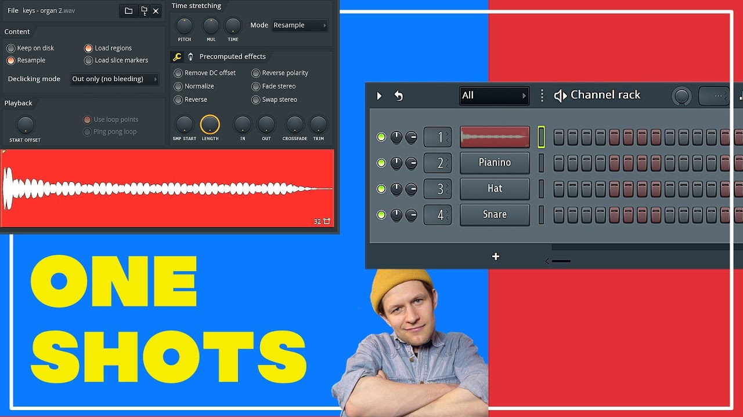Open the three-dot Channel rack options menu
This screenshot has width=743, height=417.
pos(542,96)
